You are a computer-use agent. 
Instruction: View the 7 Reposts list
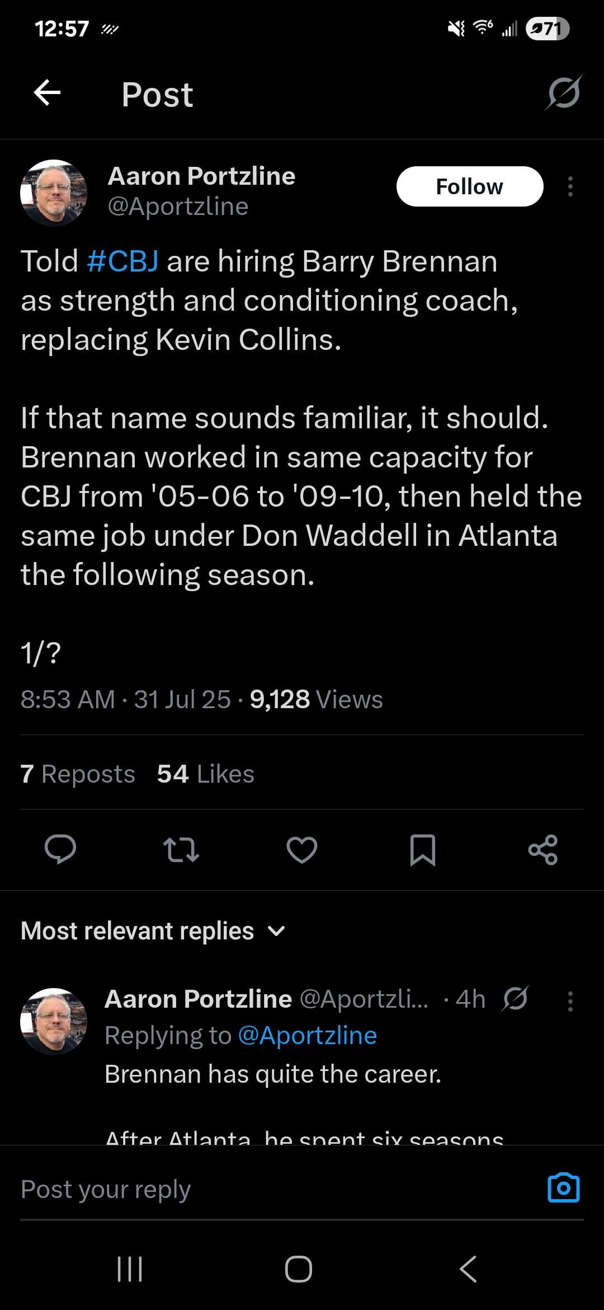[78, 774]
